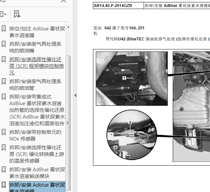Click the underbody exhaust photo on the right
This screenshot has height=192, width=210.
coord(191,107)
